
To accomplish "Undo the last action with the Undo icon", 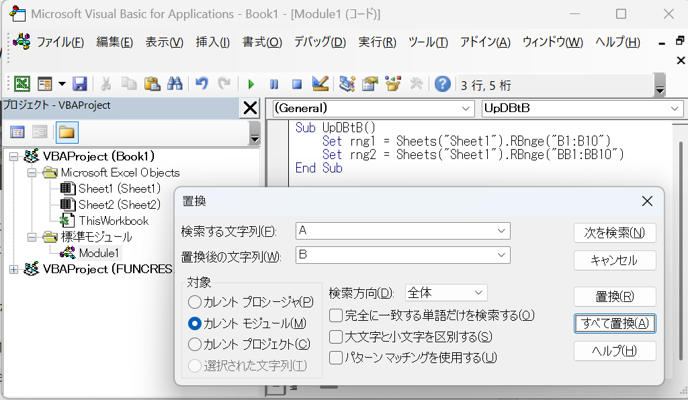I will coord(202,83).
